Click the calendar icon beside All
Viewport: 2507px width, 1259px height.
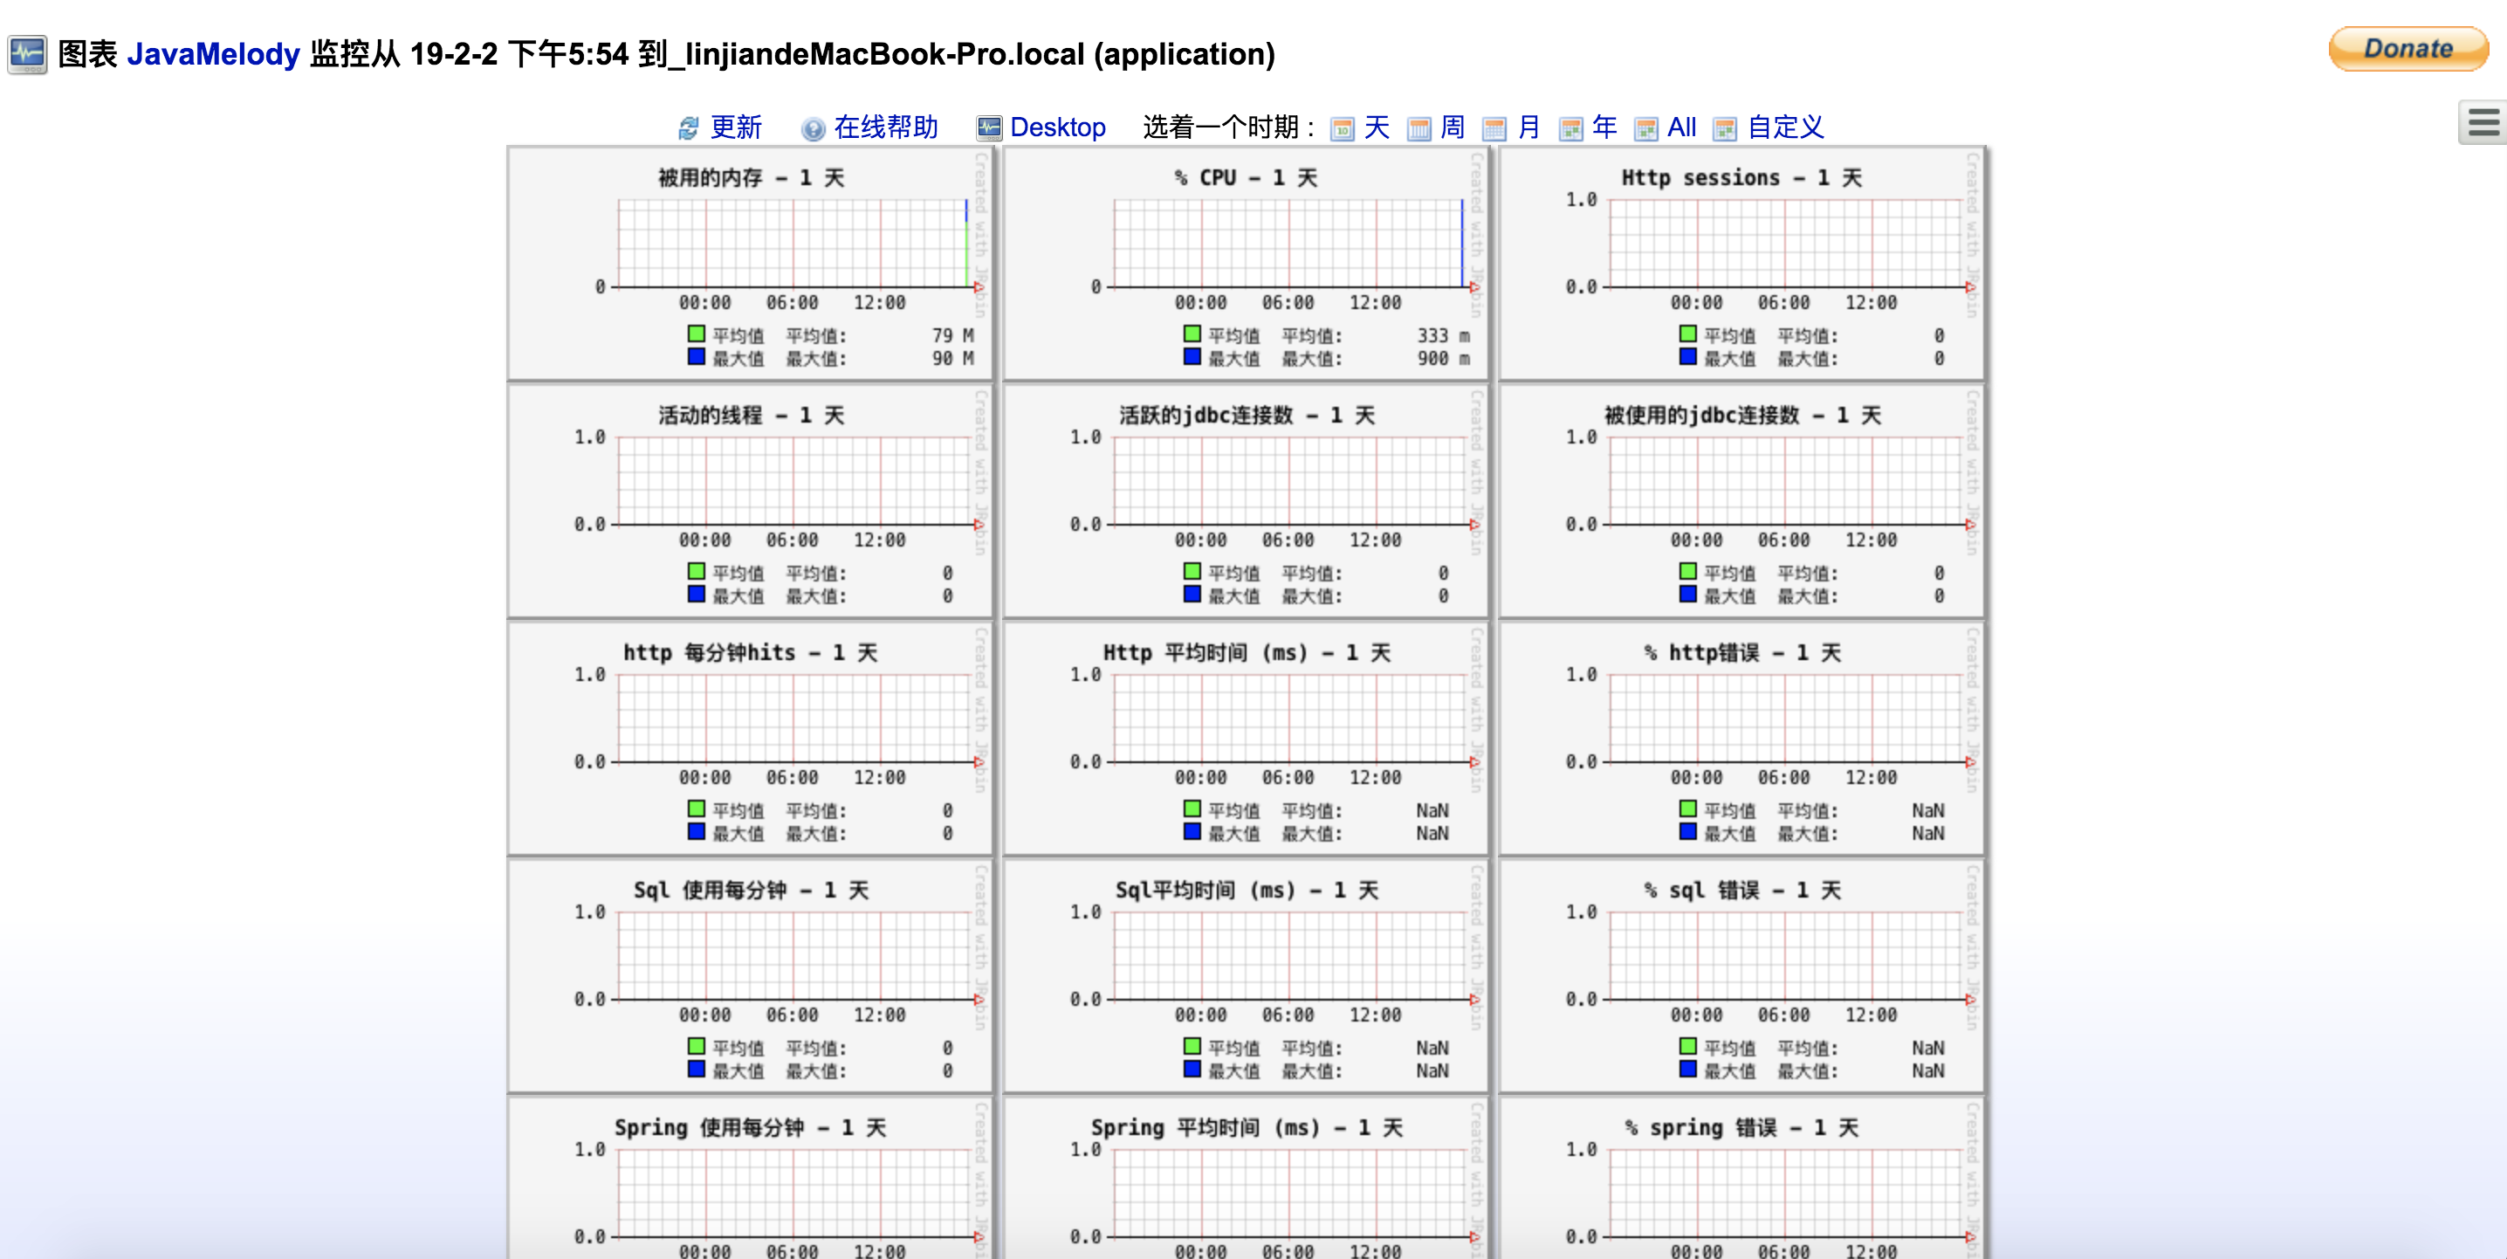pyautogui.click(x=1645, y=128)
